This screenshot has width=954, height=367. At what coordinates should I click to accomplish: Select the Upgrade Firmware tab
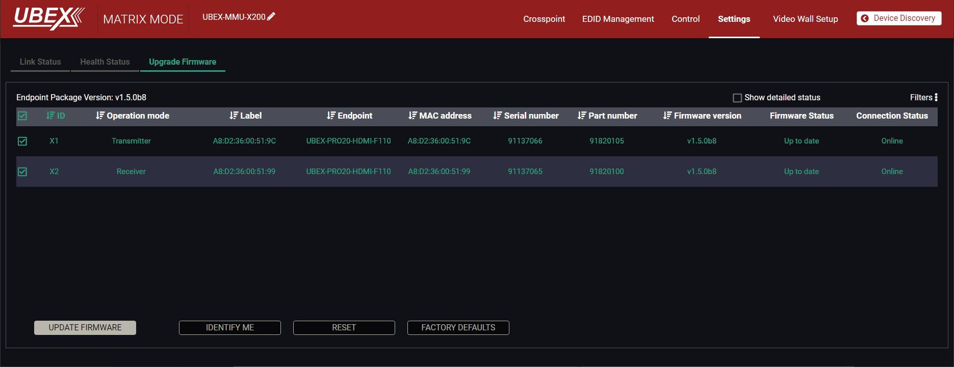click(183, 62)
